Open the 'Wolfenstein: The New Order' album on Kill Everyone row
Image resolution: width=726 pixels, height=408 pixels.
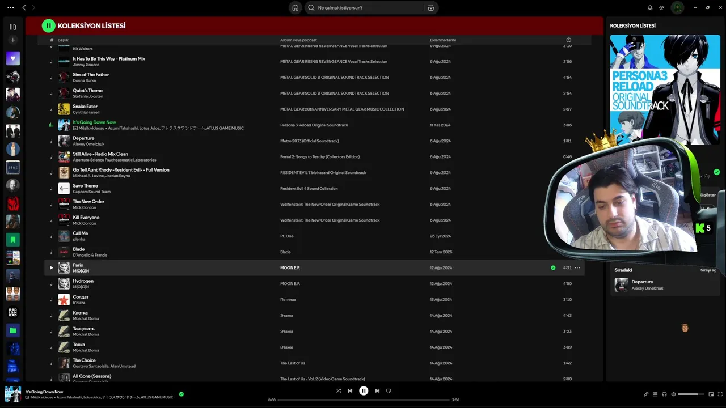[330, 220]
